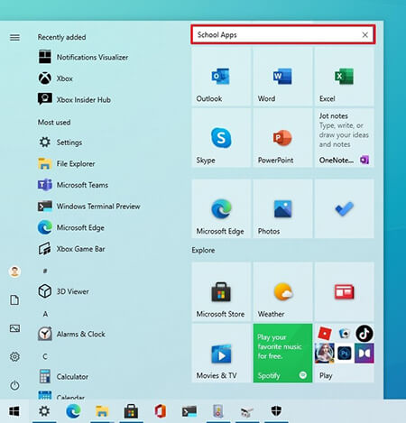
Task: Launch the Calculator app
Action: click(63, 376)
